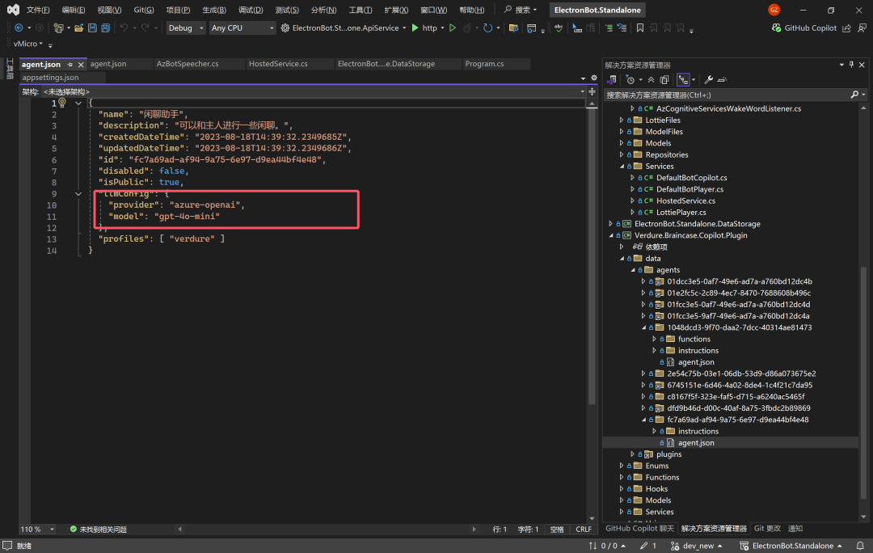Click the Open File toolbar icon
Image resolution: width=873 pixels, height=553 pixels.
[79, 27]
